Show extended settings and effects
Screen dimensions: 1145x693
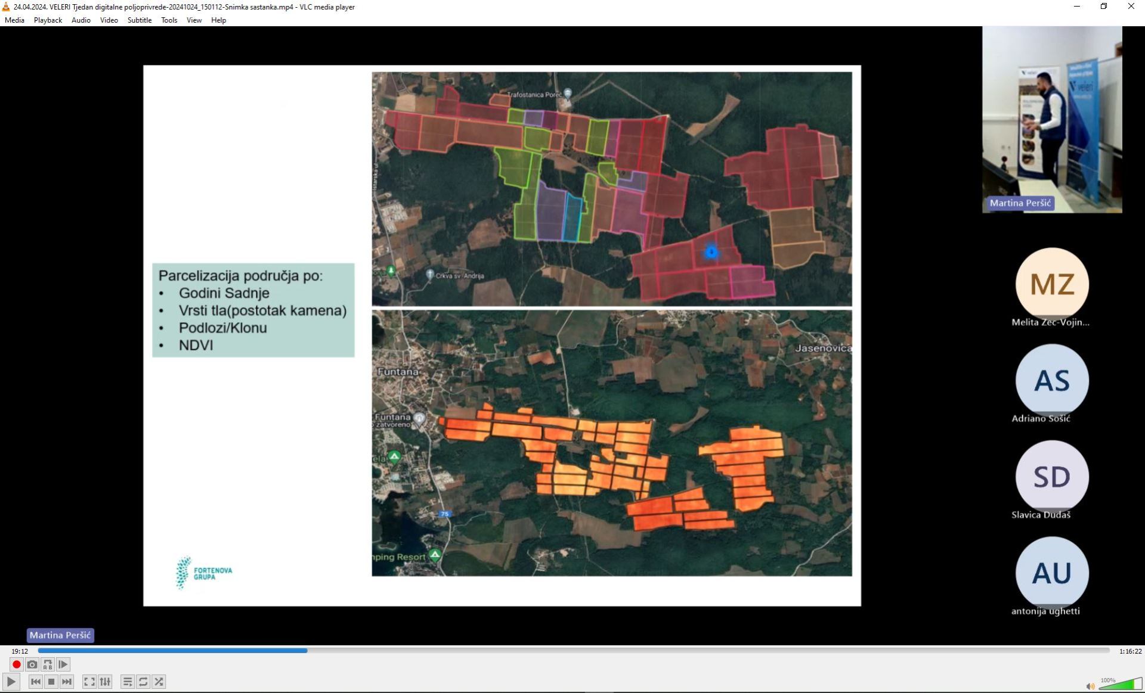click(105, 682)
